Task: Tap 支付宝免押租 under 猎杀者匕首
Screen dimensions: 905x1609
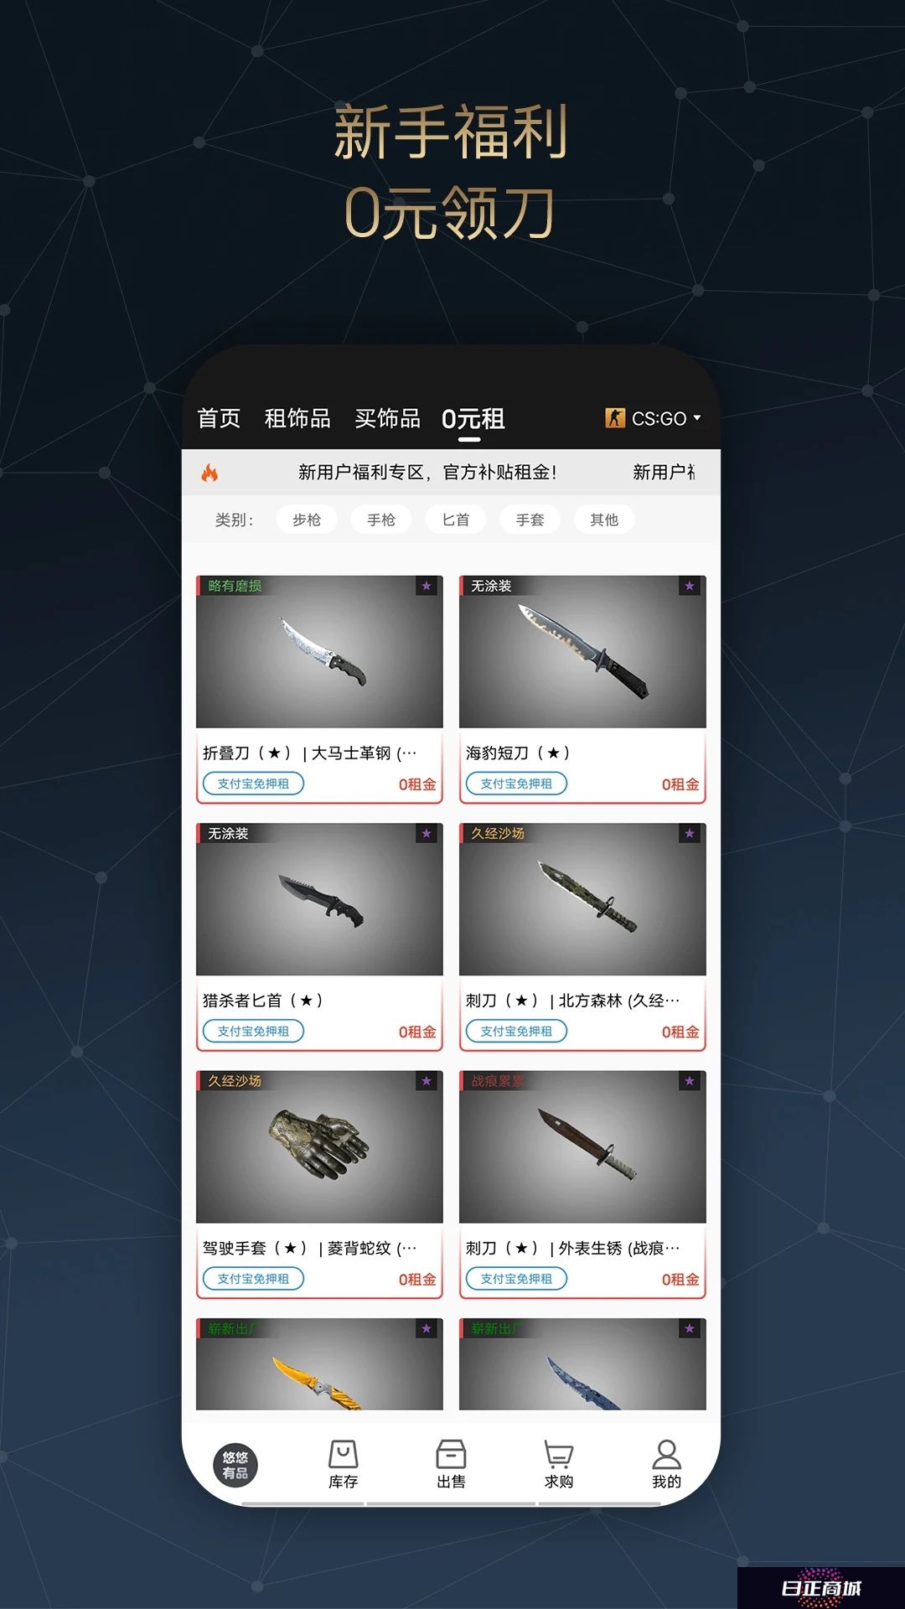Action: coord(253,1031)
